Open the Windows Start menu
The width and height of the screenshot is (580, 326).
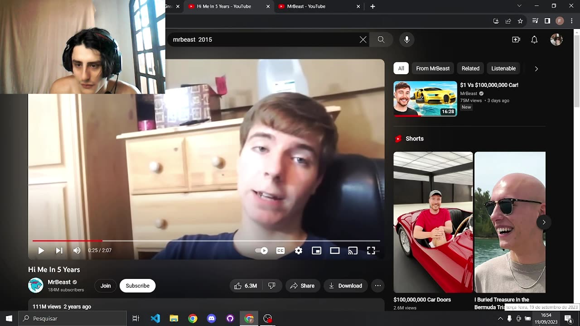point(9,318)
